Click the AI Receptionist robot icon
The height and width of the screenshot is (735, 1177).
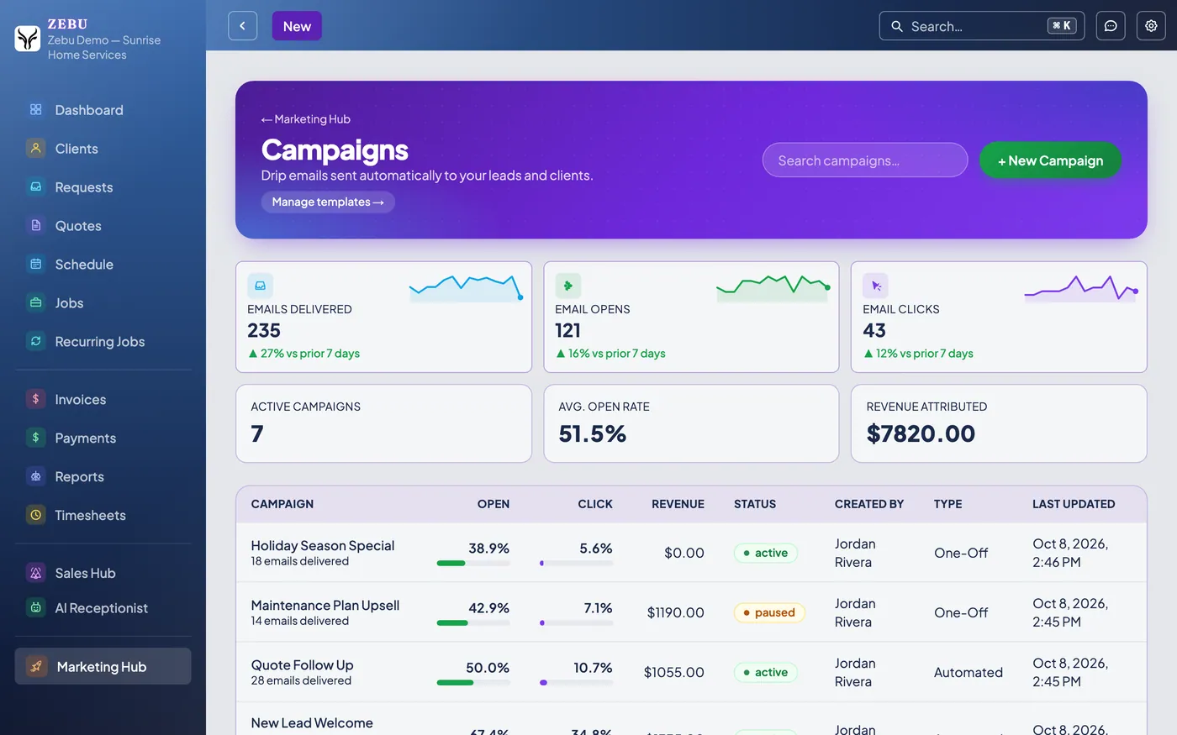click(x=35, y=608)
